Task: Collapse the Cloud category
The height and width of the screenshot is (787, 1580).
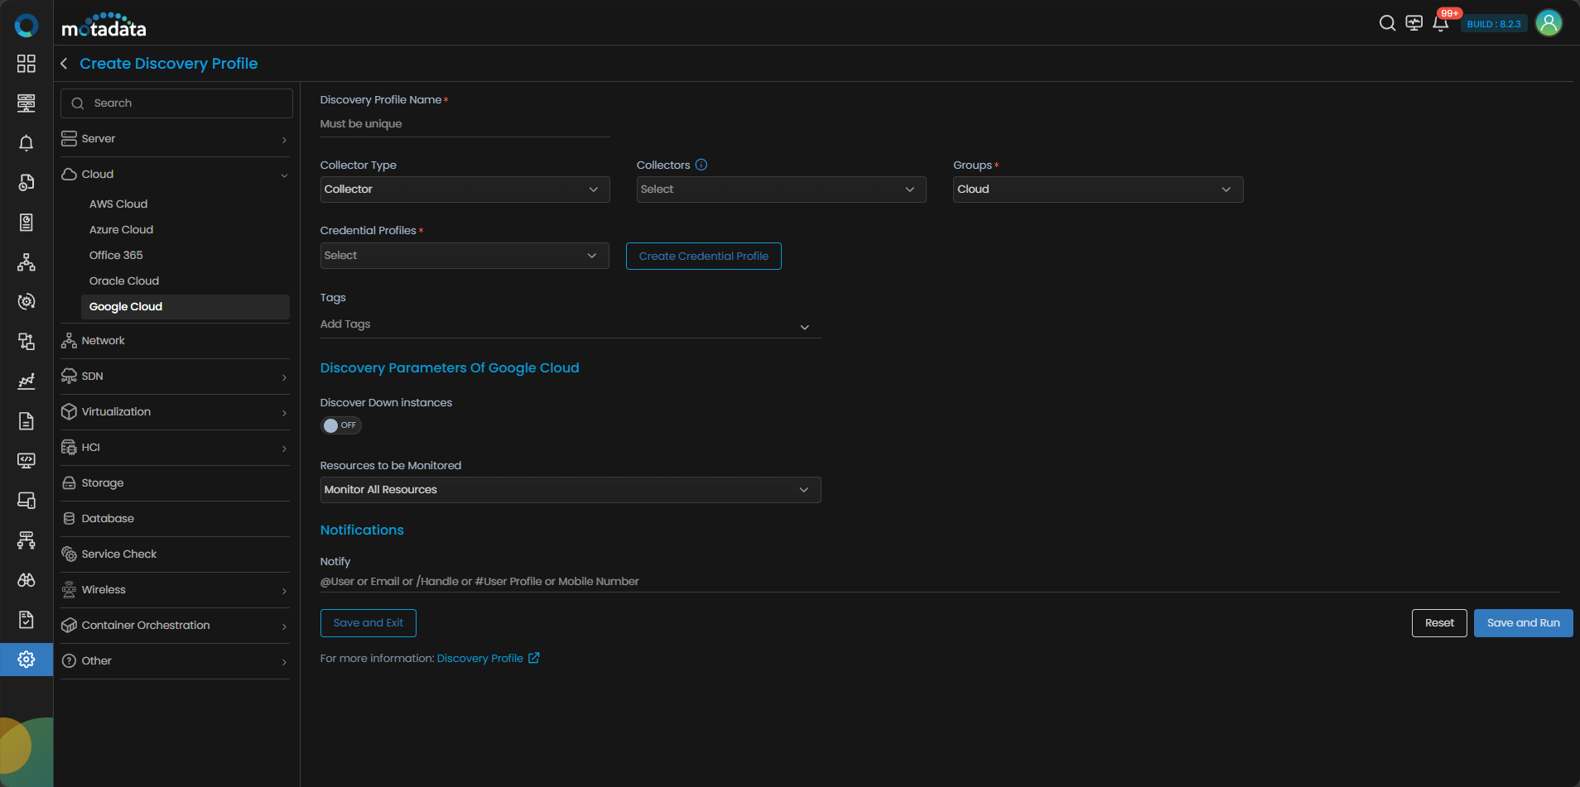Action: (175, 175)
